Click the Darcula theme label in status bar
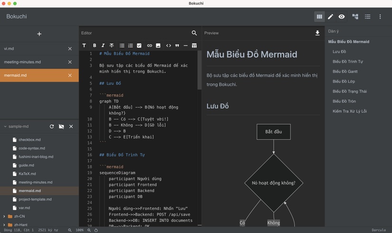392x233 pixels. tap(379, 230)
